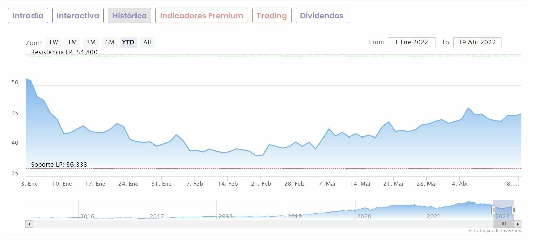Screen dimensions: 544x249
Task: Select the 6M zoom range
Action: point(109,42)
